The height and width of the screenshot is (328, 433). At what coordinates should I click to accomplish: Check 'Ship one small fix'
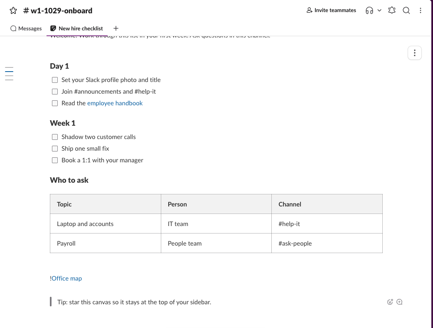tap(55, 149)
